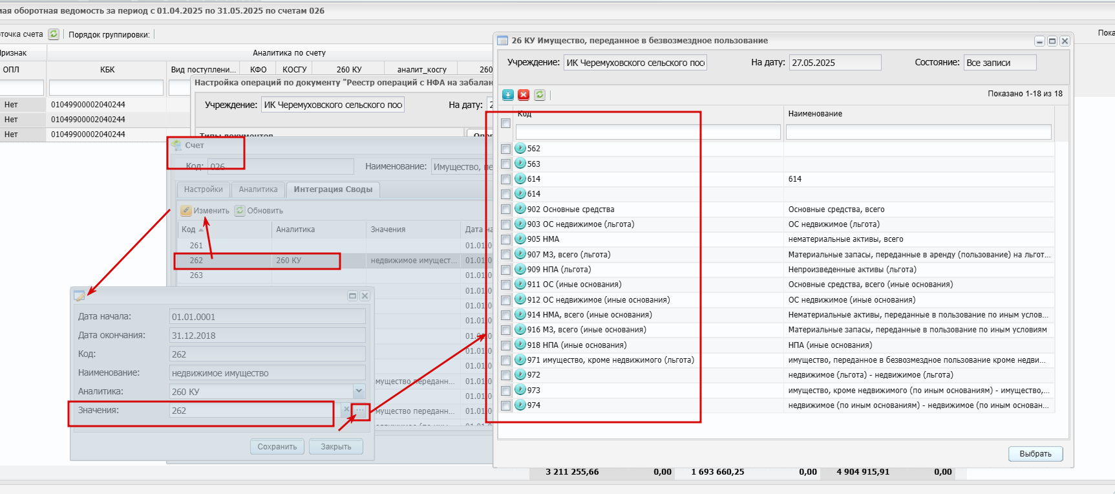Click the Дата начала field with 01.01.0001
Screen dimensions: 1115x494
tap(268, 316)
